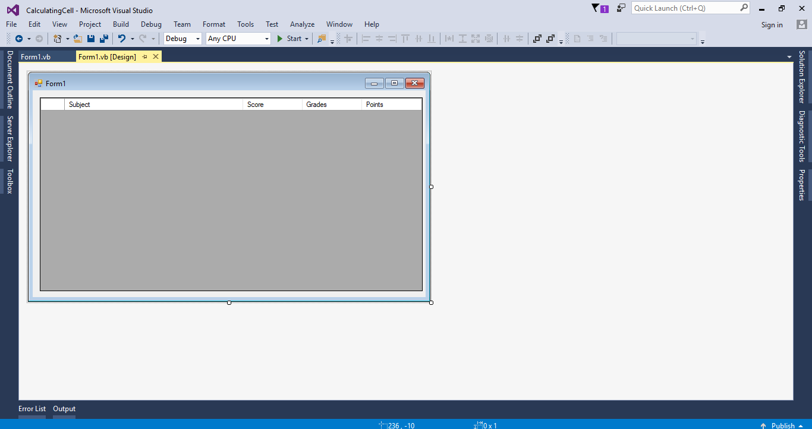Viewport: 812px width, 429px height.
Task: Click the account avatar icon near Sign in
Action: click(801, 24)
